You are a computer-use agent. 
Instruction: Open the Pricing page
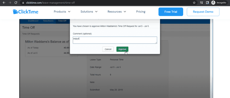coord(141,12)
